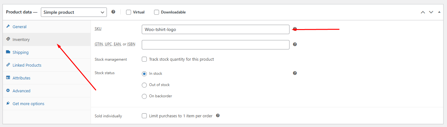447x127 pixels.
Task: Click help icon for Sold individually
Action: pos(218,115)
